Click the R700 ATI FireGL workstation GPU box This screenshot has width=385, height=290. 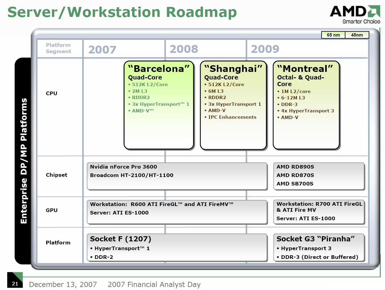click(319, 211)
